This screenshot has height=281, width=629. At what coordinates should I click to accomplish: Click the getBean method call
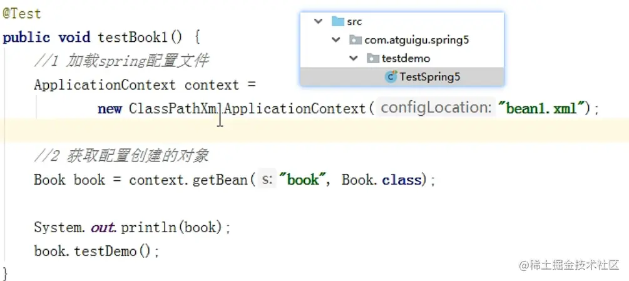(x=220, y=180)
